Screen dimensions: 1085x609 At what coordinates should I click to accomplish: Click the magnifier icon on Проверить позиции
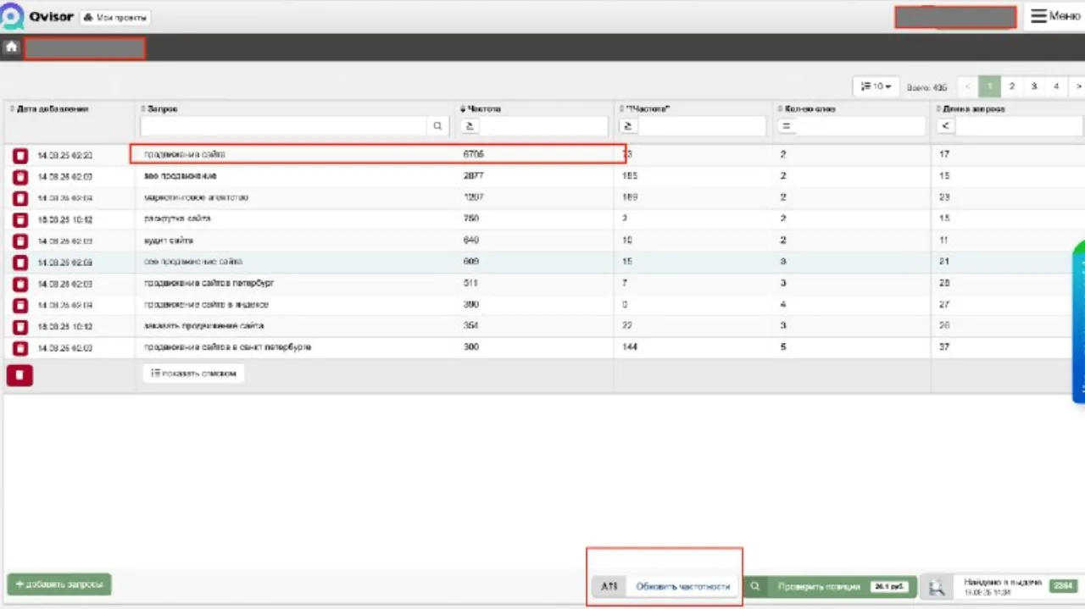coord(754,586)
